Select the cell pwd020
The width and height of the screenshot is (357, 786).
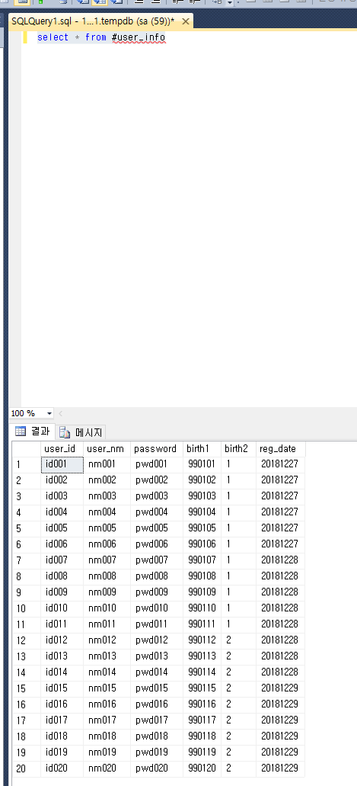[157, 768]
